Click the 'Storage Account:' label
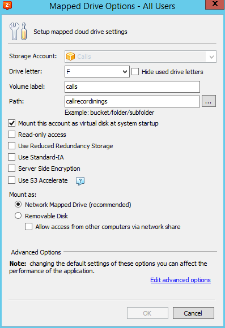The image size is (225, 328). click(x=33, y=56)
